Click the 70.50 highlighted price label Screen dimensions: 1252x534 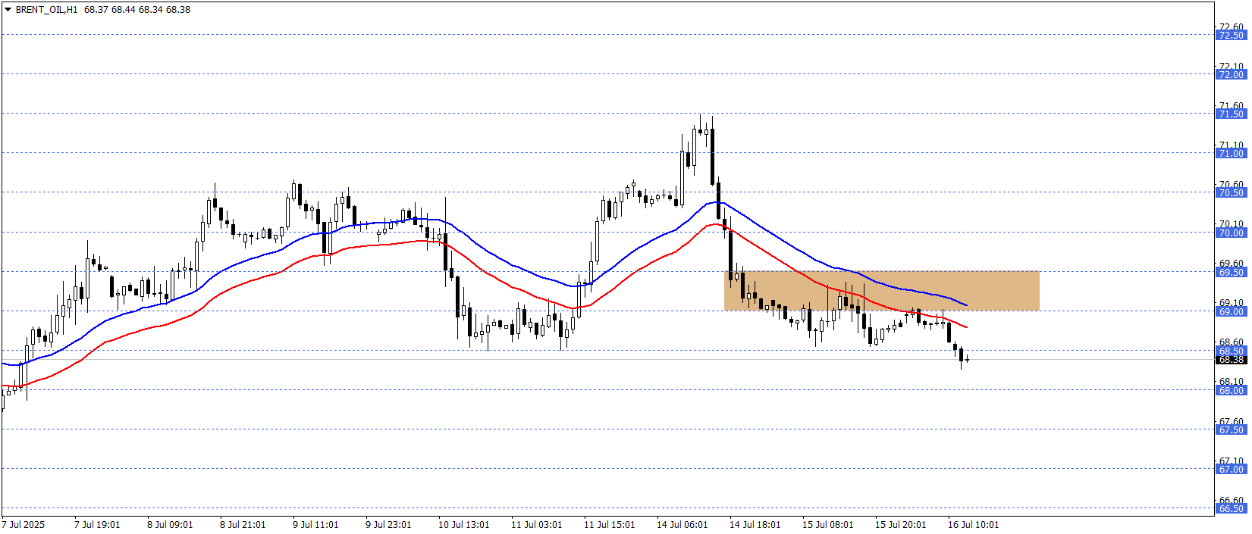1231,192
